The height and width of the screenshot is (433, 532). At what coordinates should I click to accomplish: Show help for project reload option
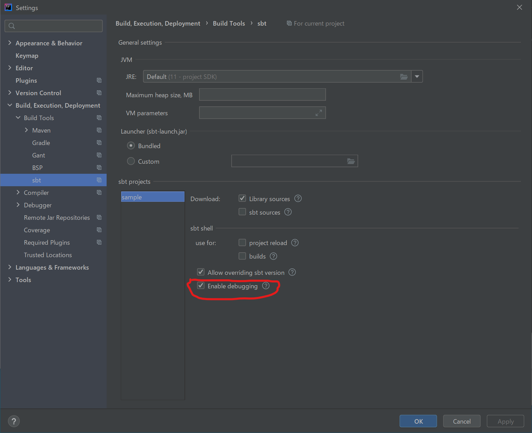click(295, 243)
